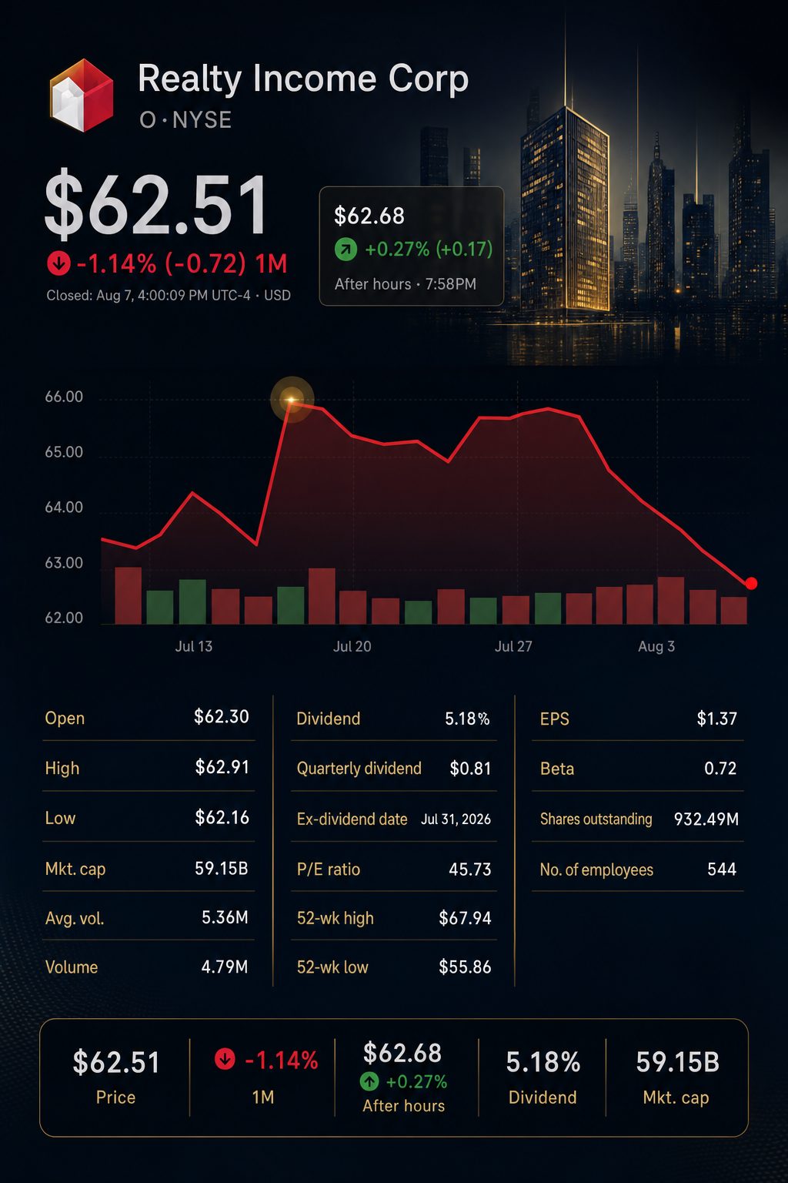Viewport: 788px width, 1183px height.
Task: Click the Shares outstanding value 932.49M
Action: point(706,819)
